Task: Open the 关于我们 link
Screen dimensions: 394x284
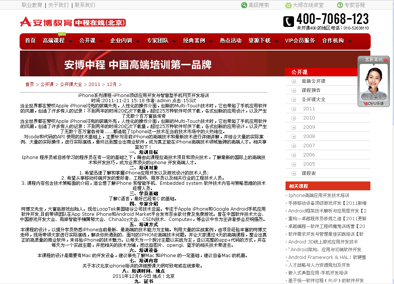Action: 58,5
